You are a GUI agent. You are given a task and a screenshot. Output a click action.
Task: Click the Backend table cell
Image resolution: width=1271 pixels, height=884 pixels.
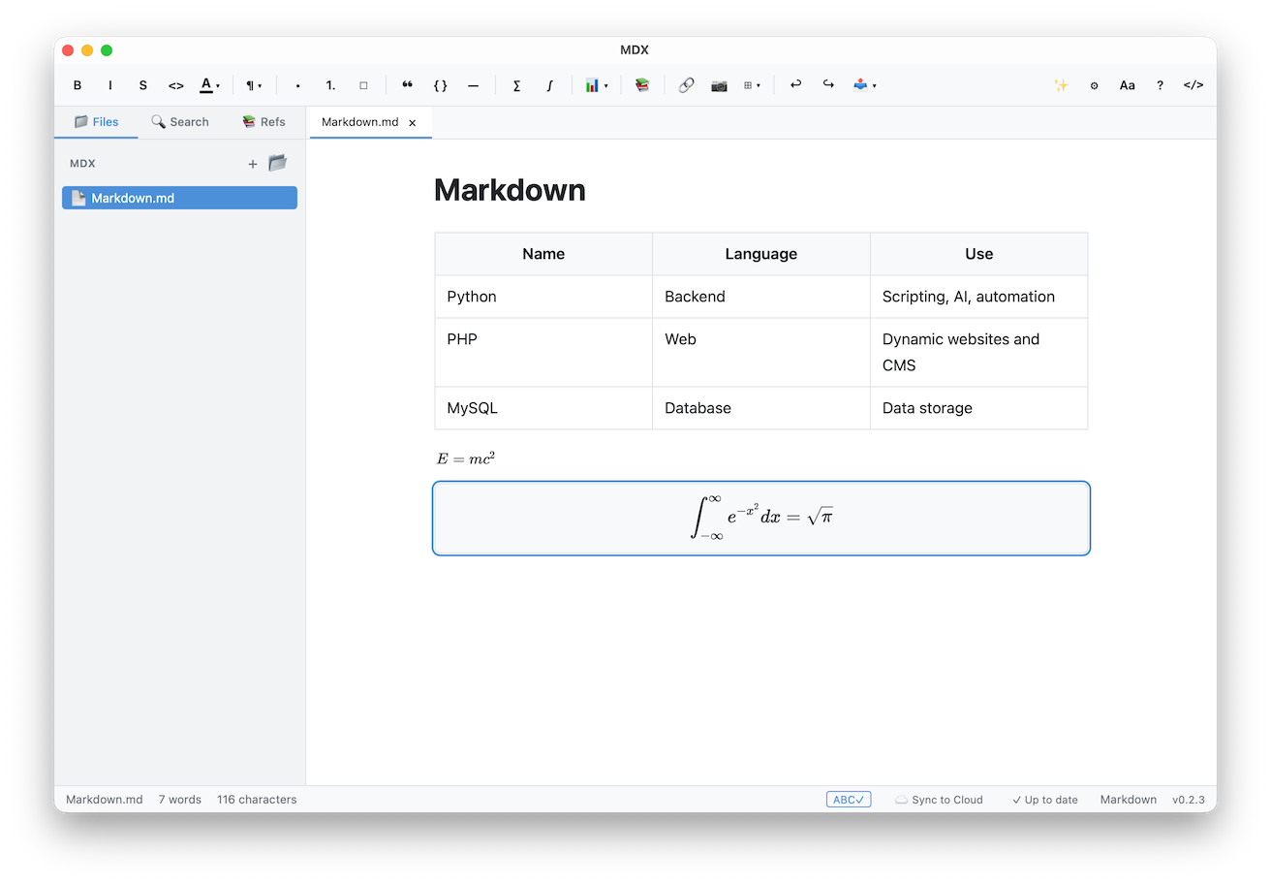[x=761, y=297]
